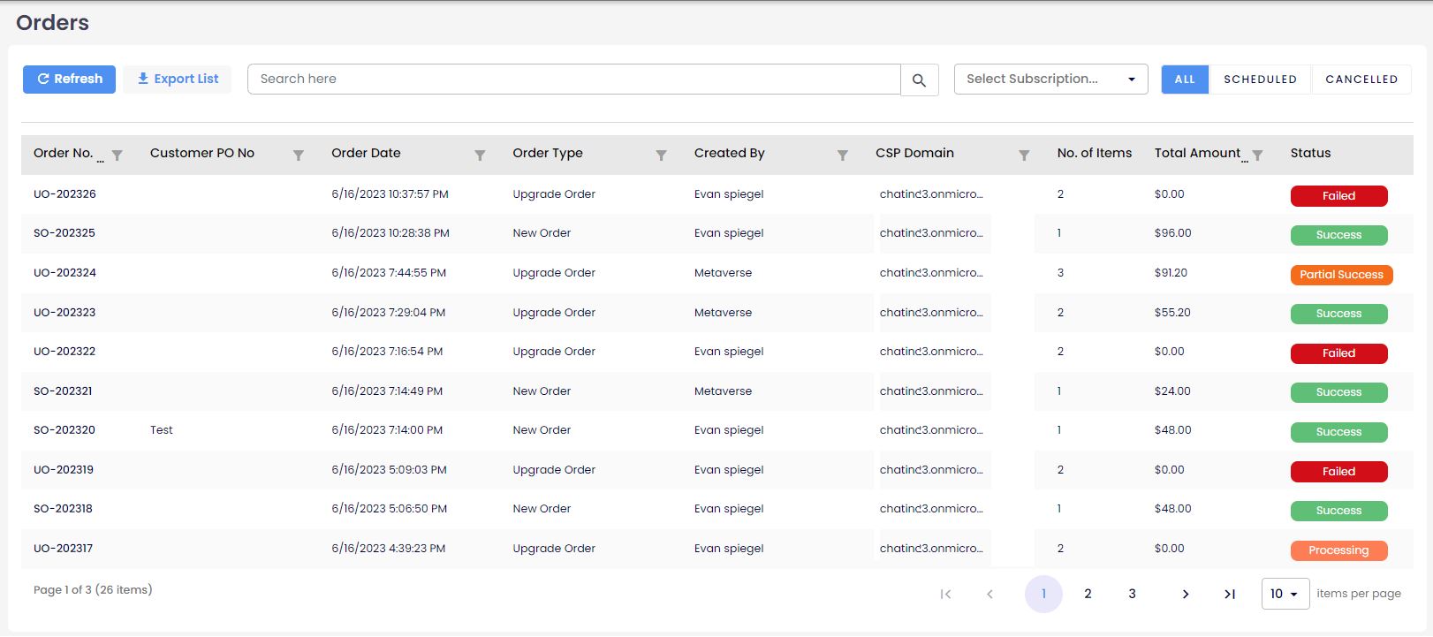Click the search magnifier icon
Viewport: 1433px width, 637px height.
(x=919, y=80)
